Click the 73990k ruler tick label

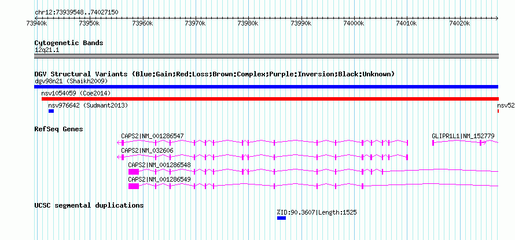[301, 23]
